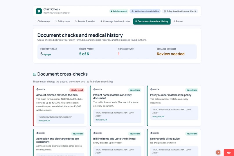The width and height of the screenshot is (234, 156).
Task: Click the Mistakes found value 1
Action: pos(119,54)
